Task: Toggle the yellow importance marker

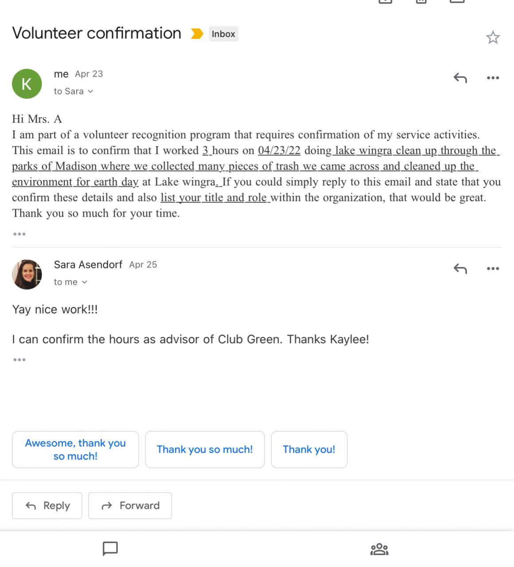Action: click(x=197, y=34)
